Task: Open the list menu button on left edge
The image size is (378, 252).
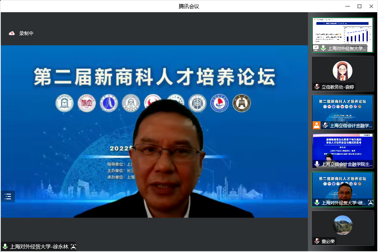Action: [8, 196]
